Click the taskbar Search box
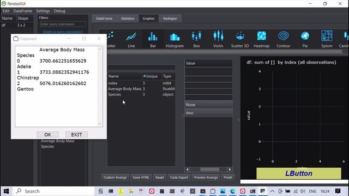The height and width of the screenshot is (196, 349). (53, 191)
